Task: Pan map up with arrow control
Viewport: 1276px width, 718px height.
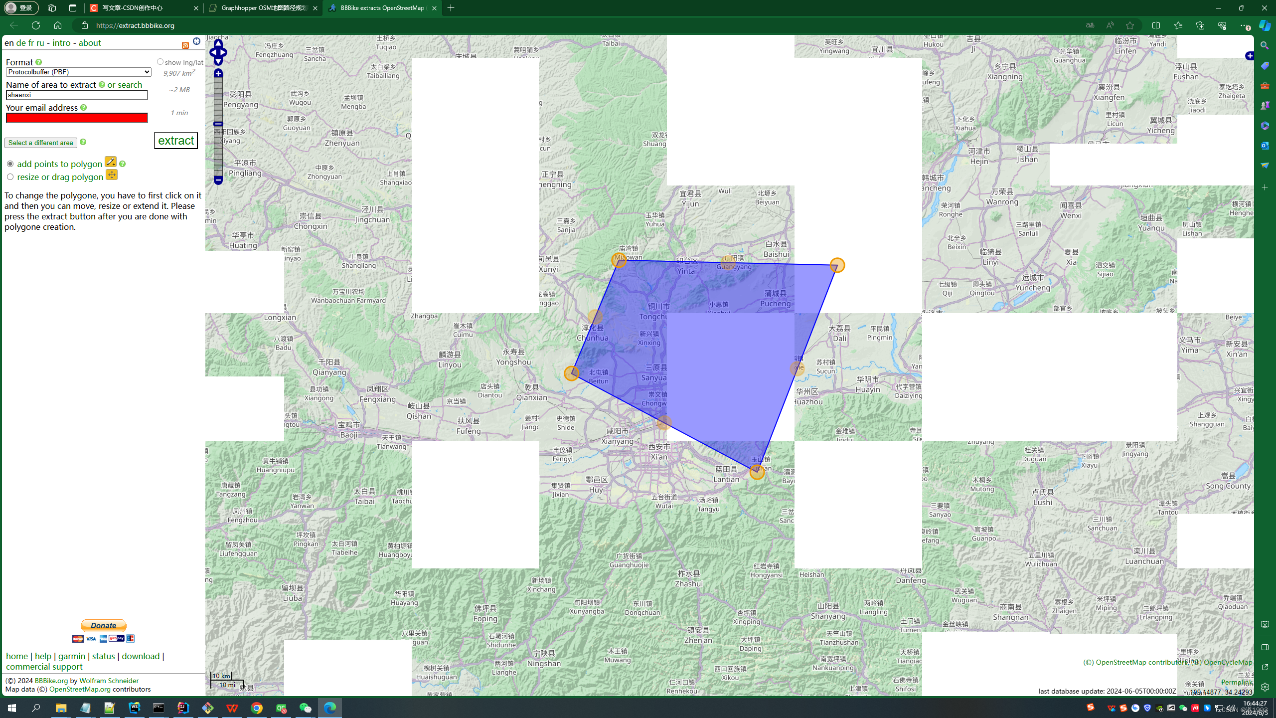Action: [x=218, y=43]
